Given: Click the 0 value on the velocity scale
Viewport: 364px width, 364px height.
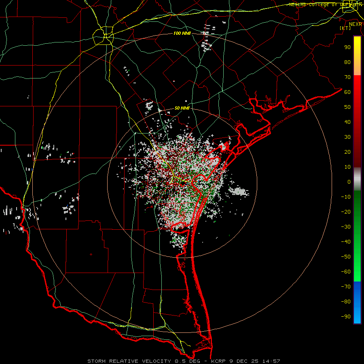Looking at the screenshot, I should (x=349, y=182).
